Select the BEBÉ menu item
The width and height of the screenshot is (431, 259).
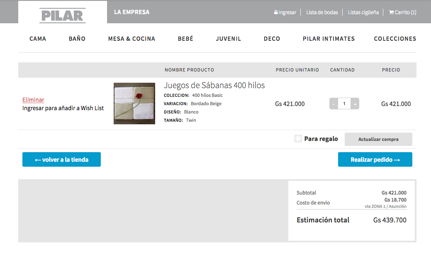click(x=185, y=39)
